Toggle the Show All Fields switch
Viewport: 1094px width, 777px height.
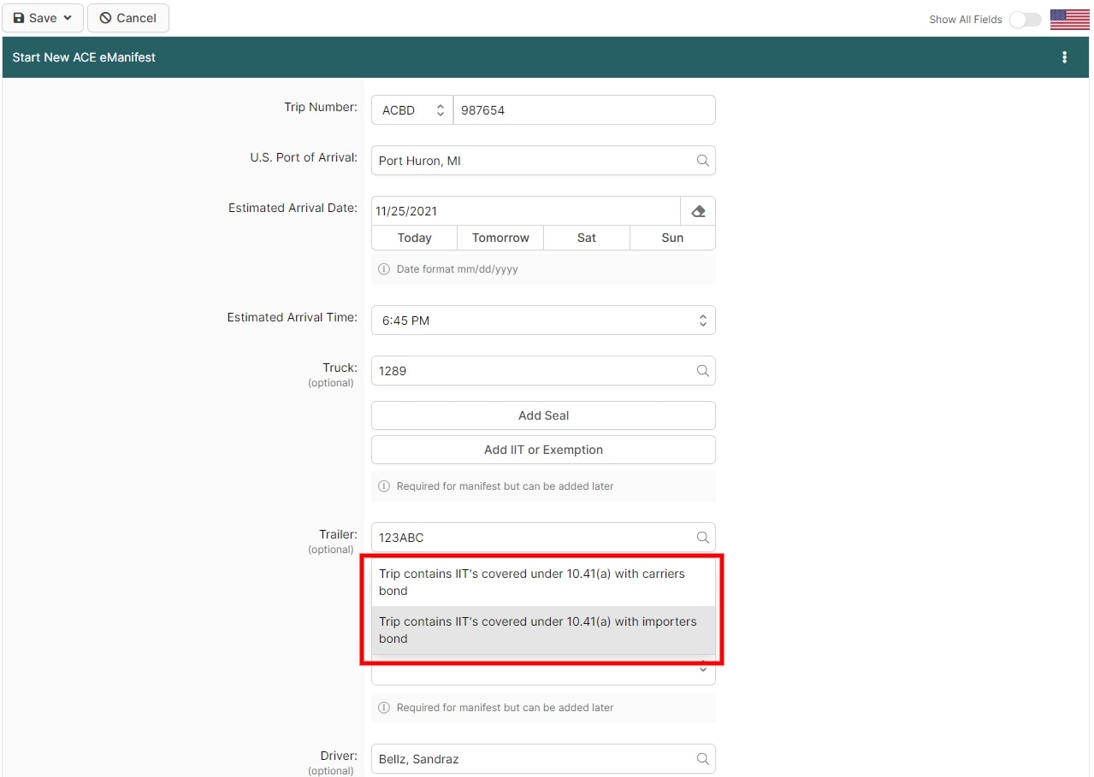1025,19
